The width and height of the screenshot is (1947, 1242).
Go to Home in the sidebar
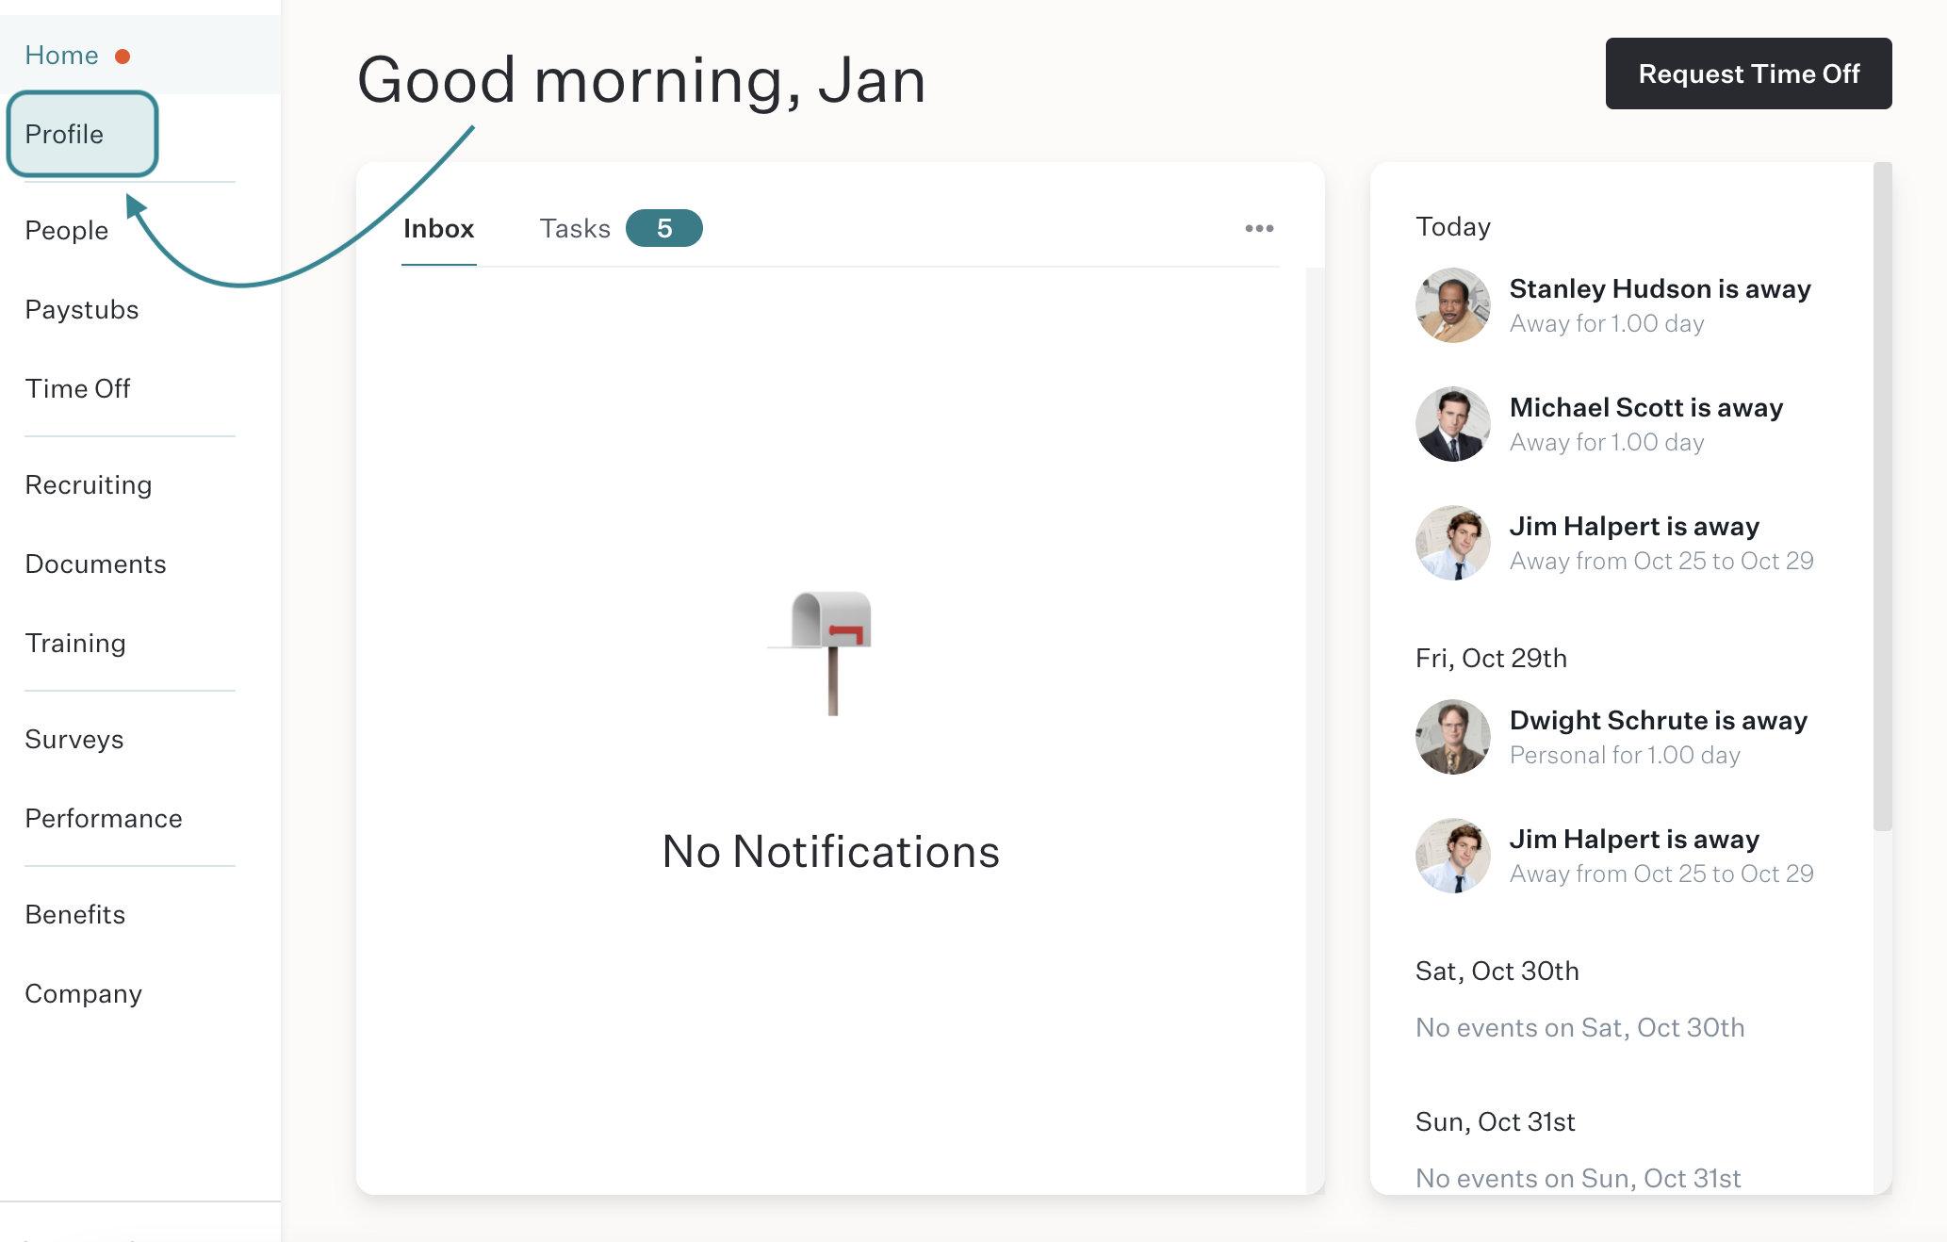61,56
